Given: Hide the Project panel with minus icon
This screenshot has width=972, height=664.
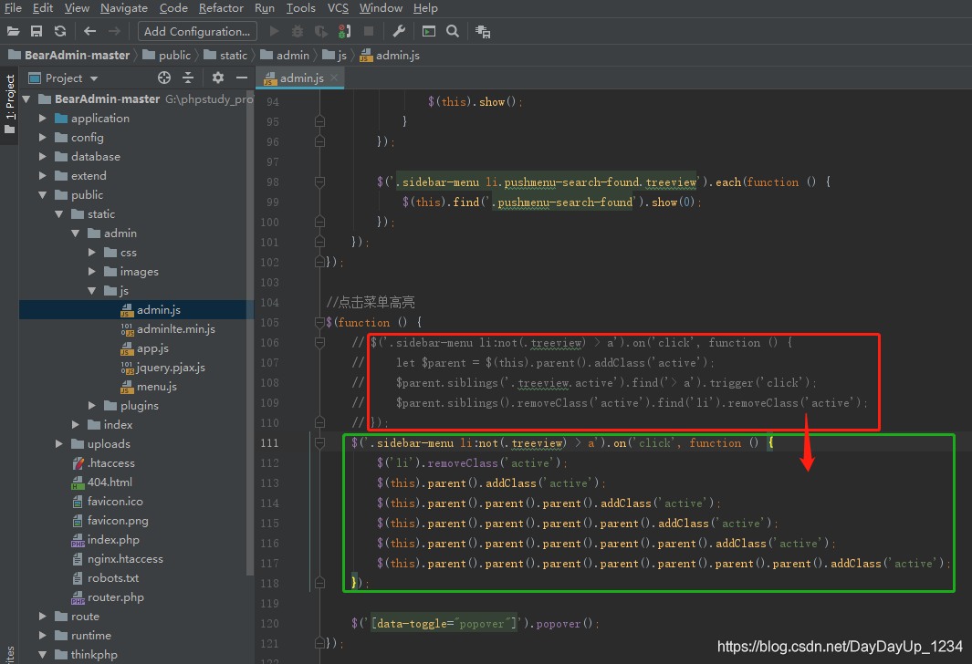Looking at the screenshot, I should point(242,78).
